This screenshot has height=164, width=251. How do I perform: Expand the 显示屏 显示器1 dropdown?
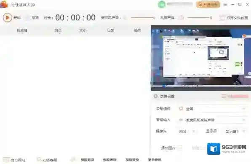(x=234, y=131)
